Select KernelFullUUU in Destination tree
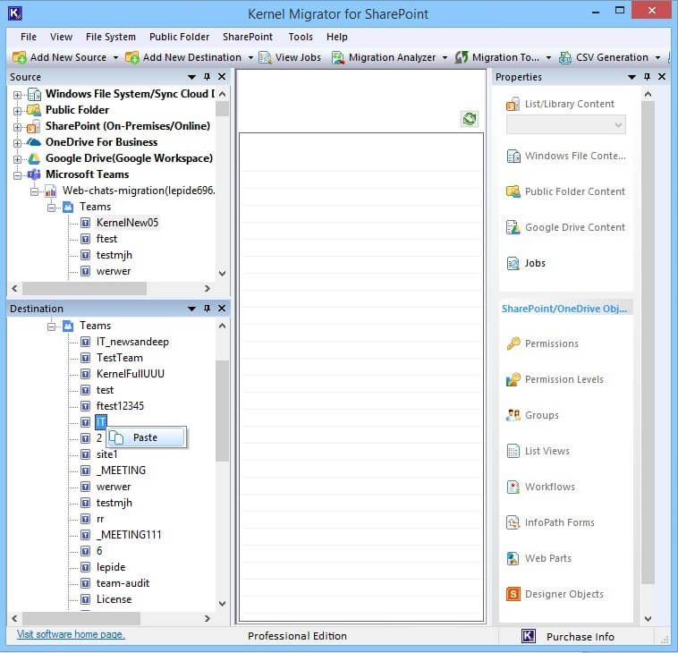The image size is (678, 653). [131, 374]
